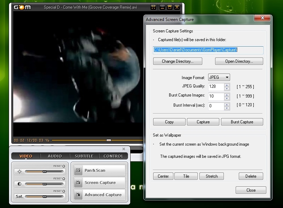Increase JPEG Quality with up arrow
This screenshot has width=283, height=208.
(x=227, y=85)
